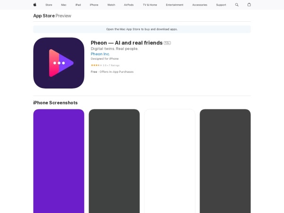Open the Mac menu item
This screenshot has width=284, height=213.
[x=63, y=5]
